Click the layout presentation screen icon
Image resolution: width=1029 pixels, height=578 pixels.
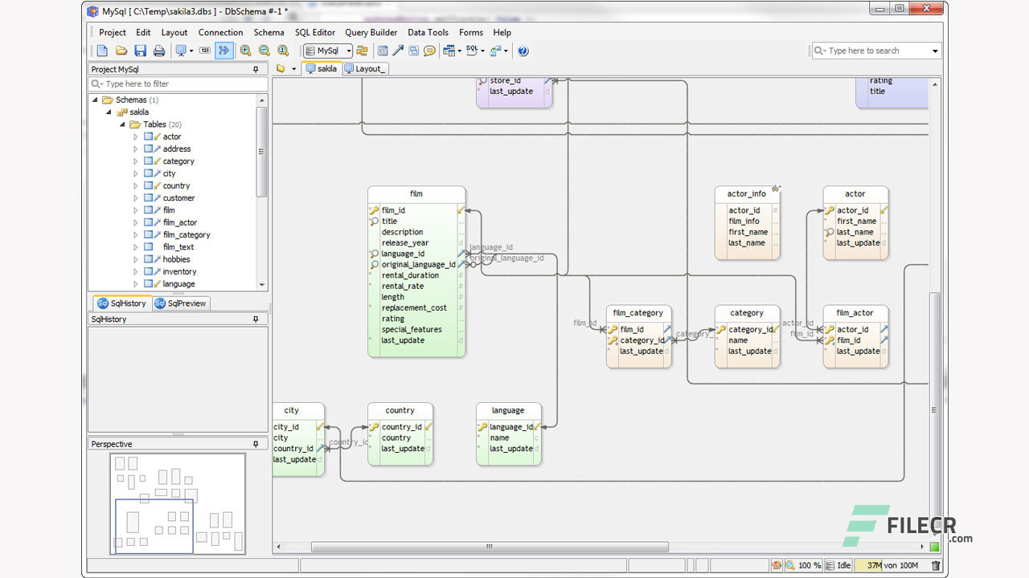181,51
